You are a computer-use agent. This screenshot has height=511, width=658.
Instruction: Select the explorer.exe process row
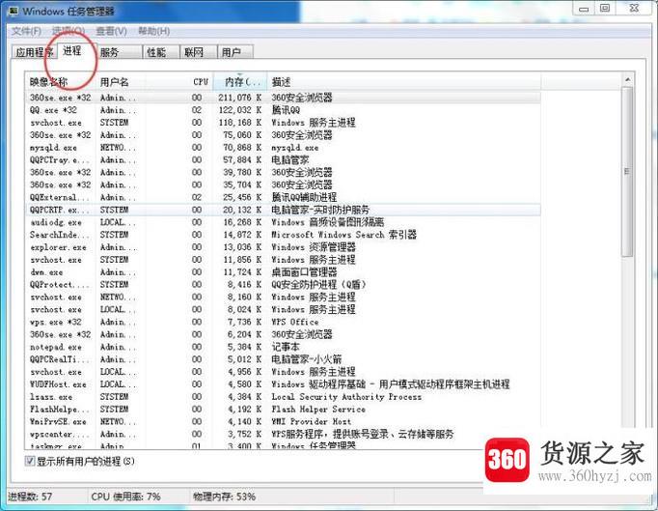click(x=283, y=247)
